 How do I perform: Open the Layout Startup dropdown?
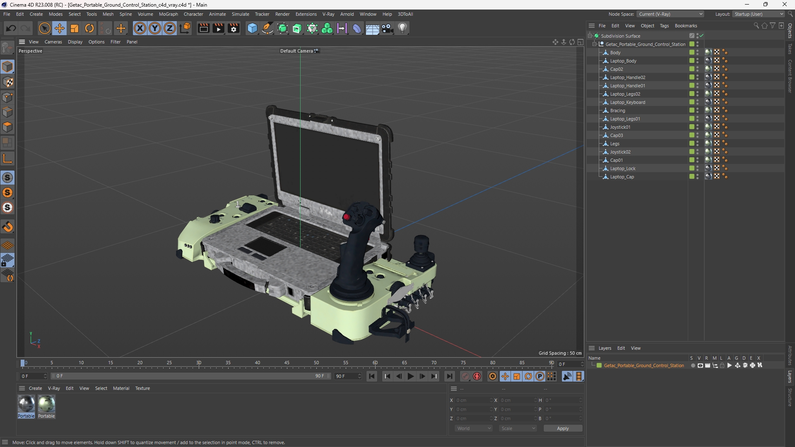[x=758, y=14]
